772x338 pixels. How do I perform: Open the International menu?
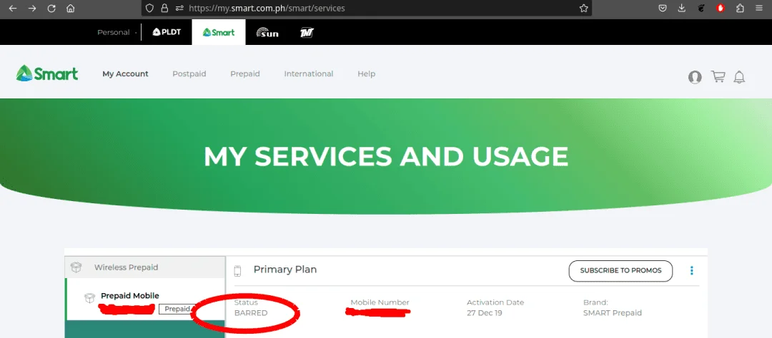pyautogui.click(x=309, y=73)
